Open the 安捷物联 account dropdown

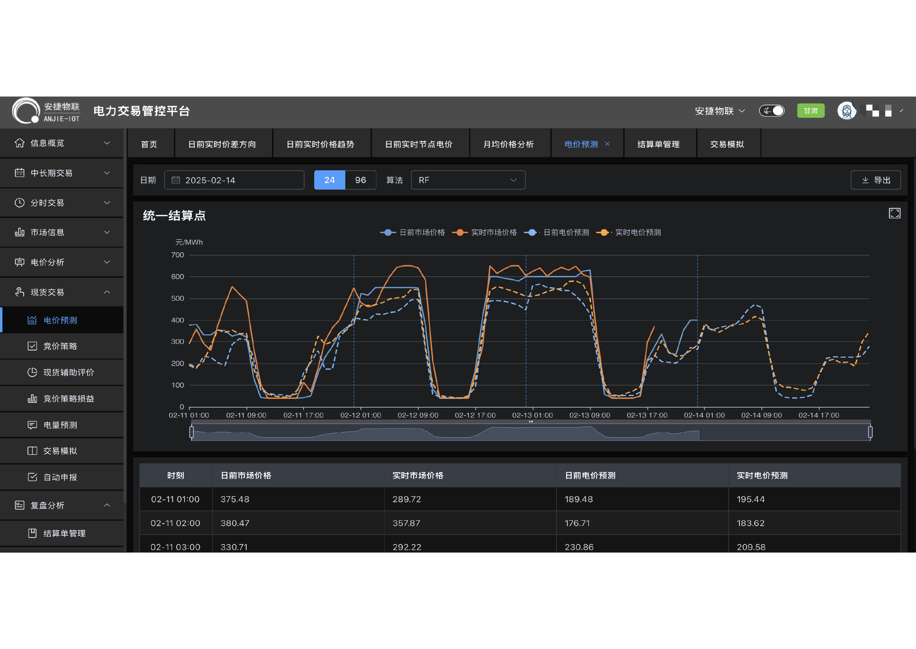(719, 111)
